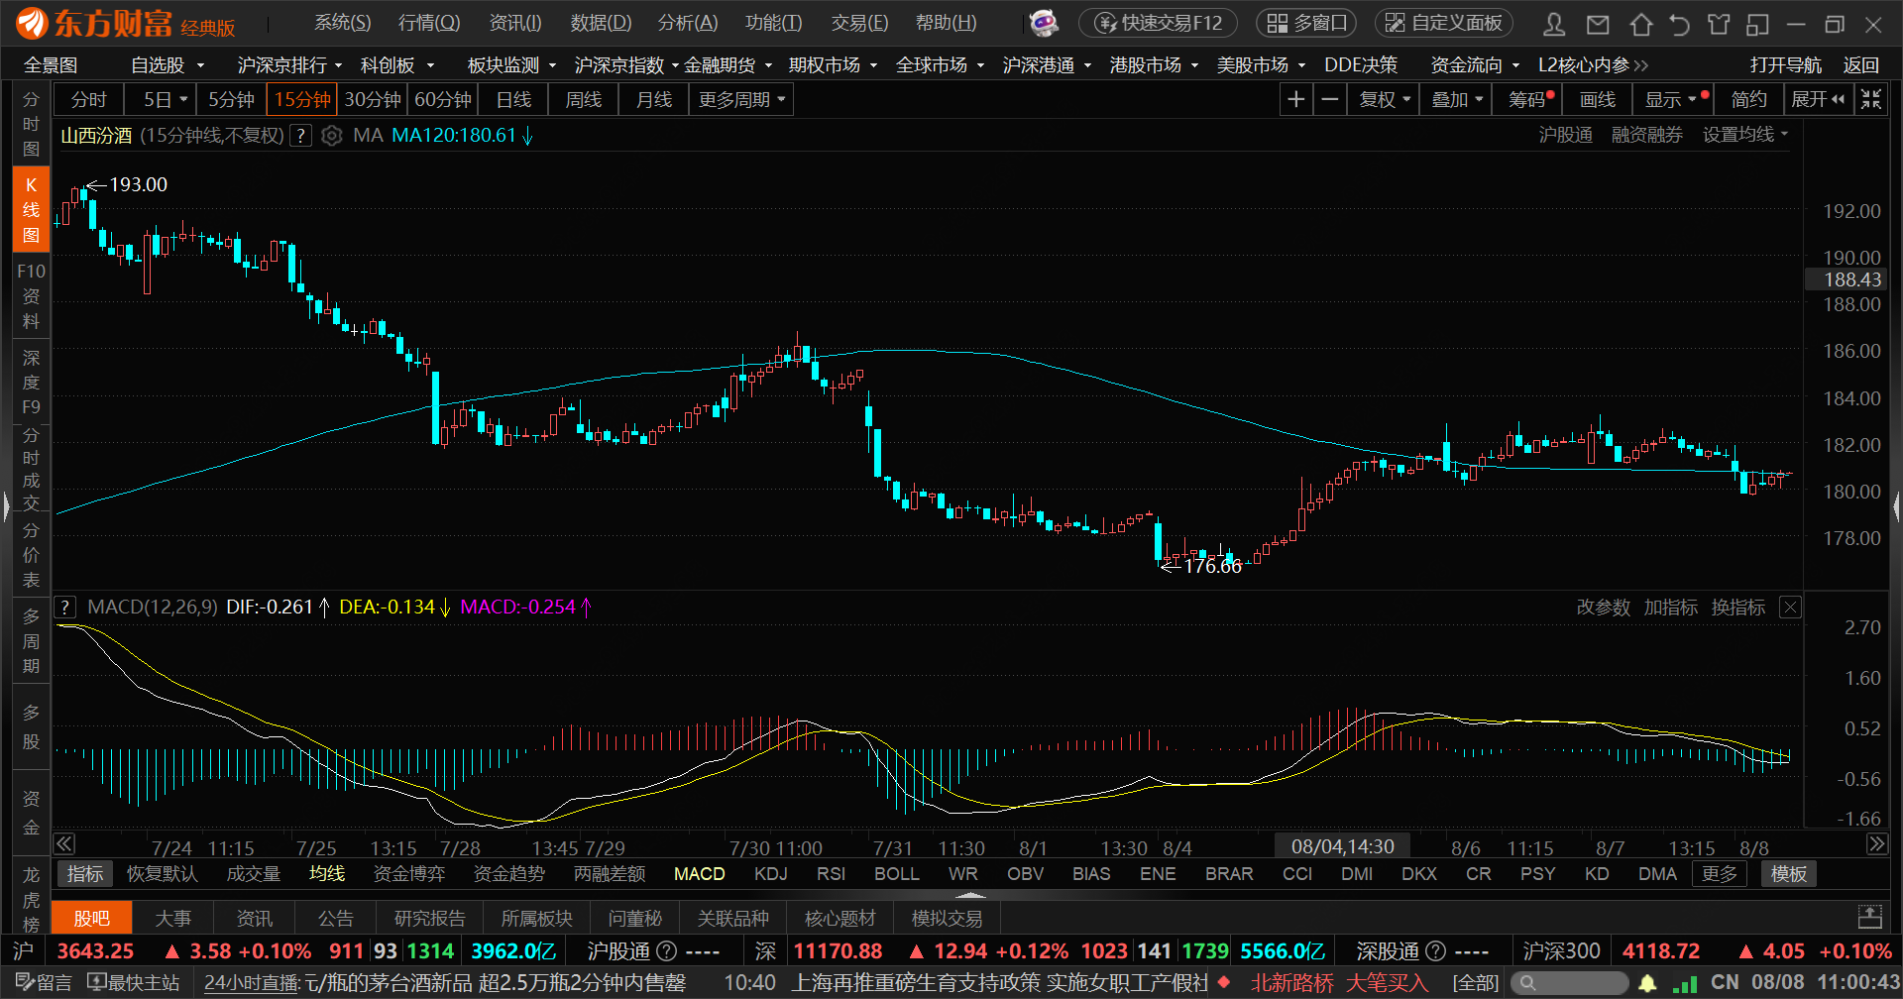Image resolution: width=1903 pixels, height=999 pixels.
Task: Click the undo/back arrow icon
Action: [x=1679, y=24]
